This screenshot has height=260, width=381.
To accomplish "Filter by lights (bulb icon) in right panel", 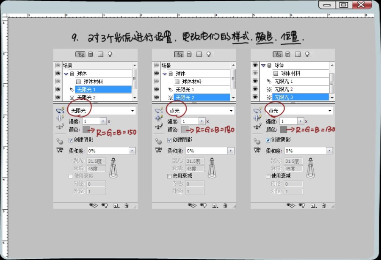I will click(307, 54).
